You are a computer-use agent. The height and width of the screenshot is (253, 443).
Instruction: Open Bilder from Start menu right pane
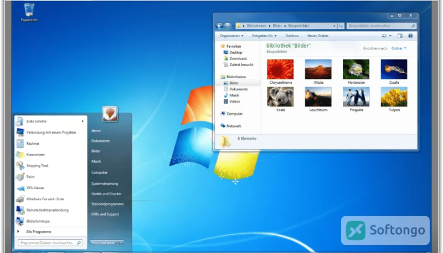(96, 151)
